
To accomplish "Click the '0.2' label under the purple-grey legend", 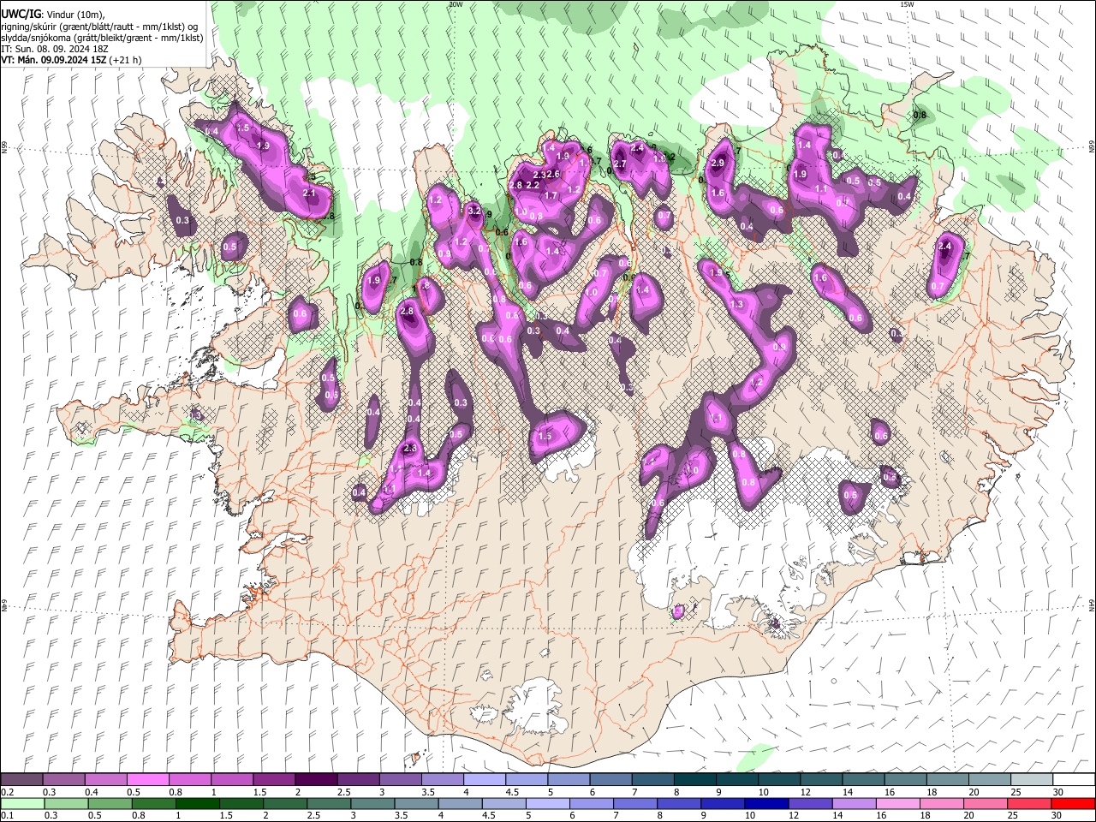I will [8, 792].
